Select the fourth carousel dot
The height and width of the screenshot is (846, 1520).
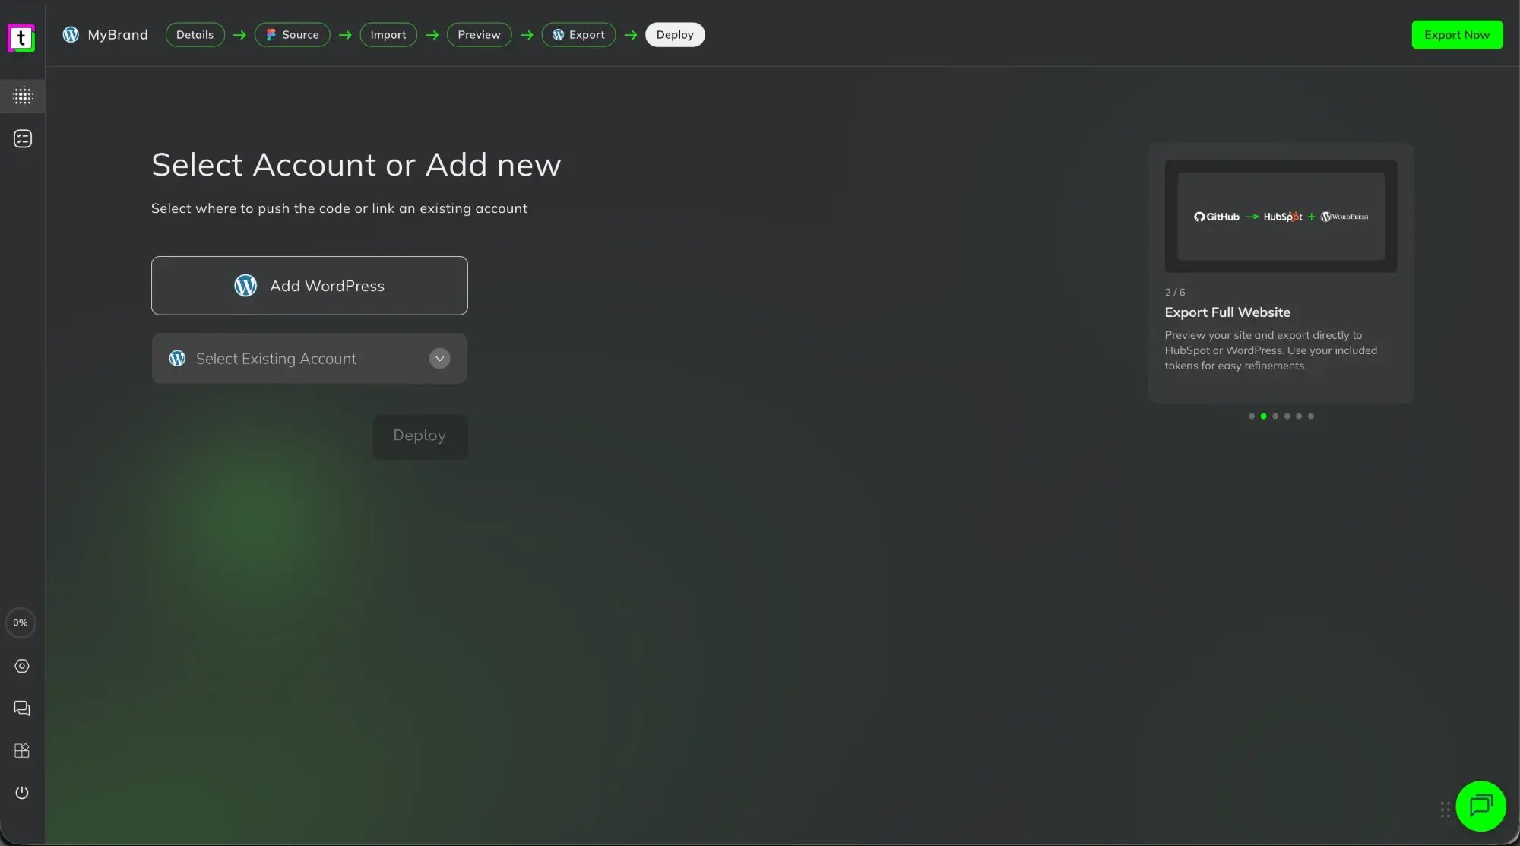1287,416
